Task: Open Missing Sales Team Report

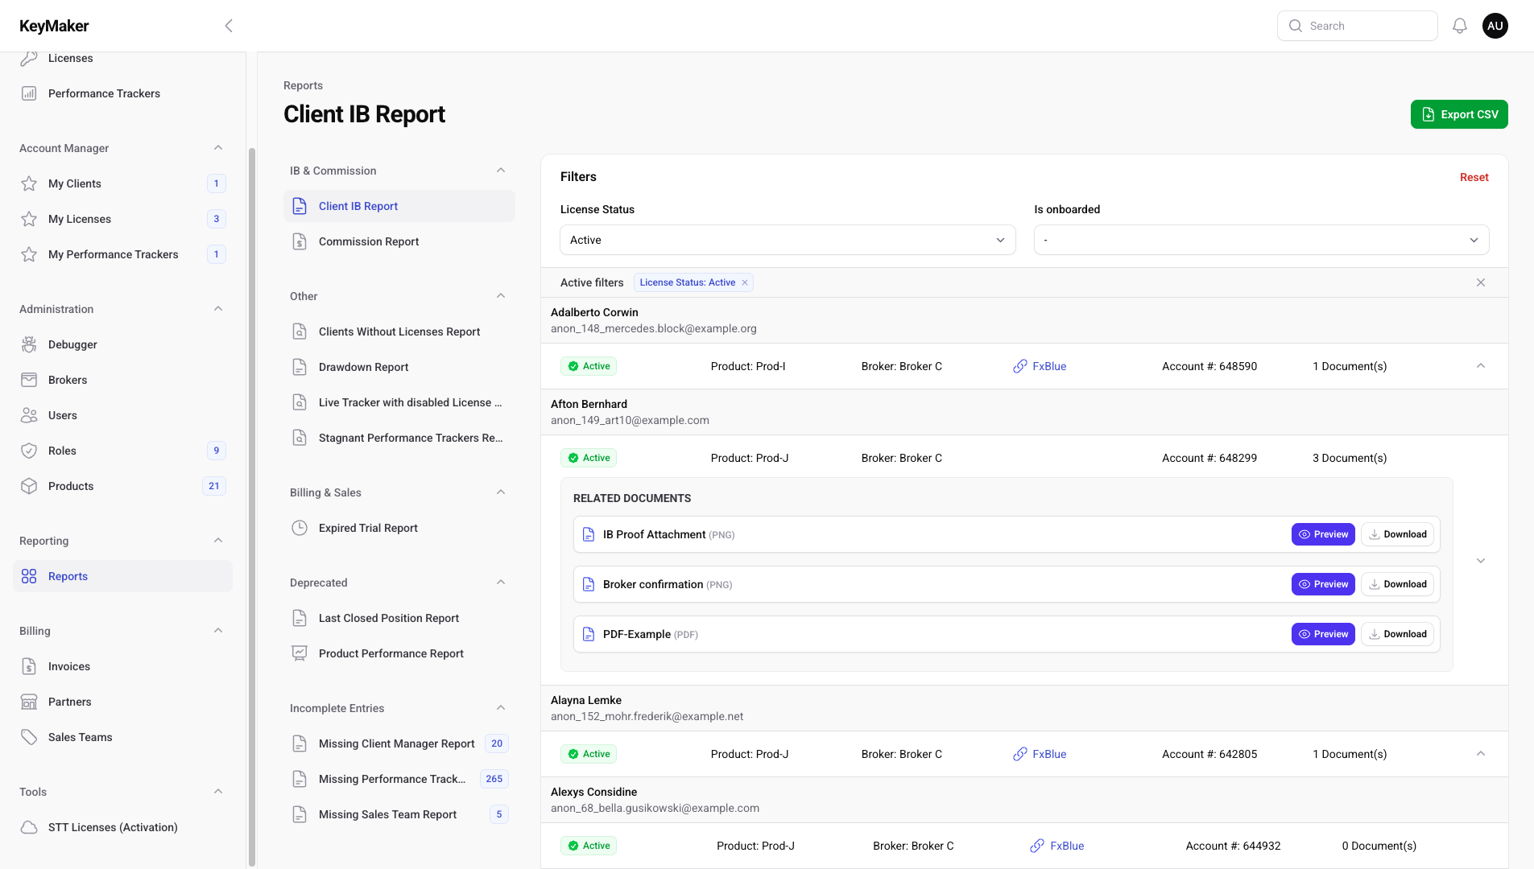Action: (x=399, y=814)
